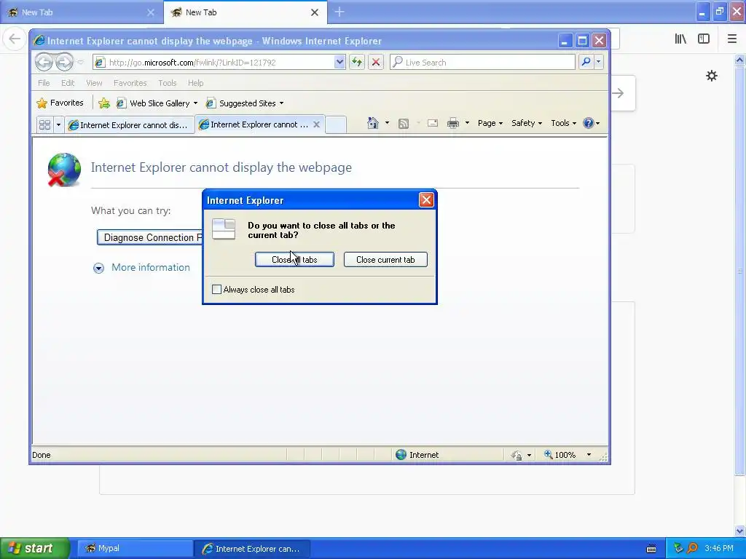Open the Favorites menu in menu bar

(130, 83)
